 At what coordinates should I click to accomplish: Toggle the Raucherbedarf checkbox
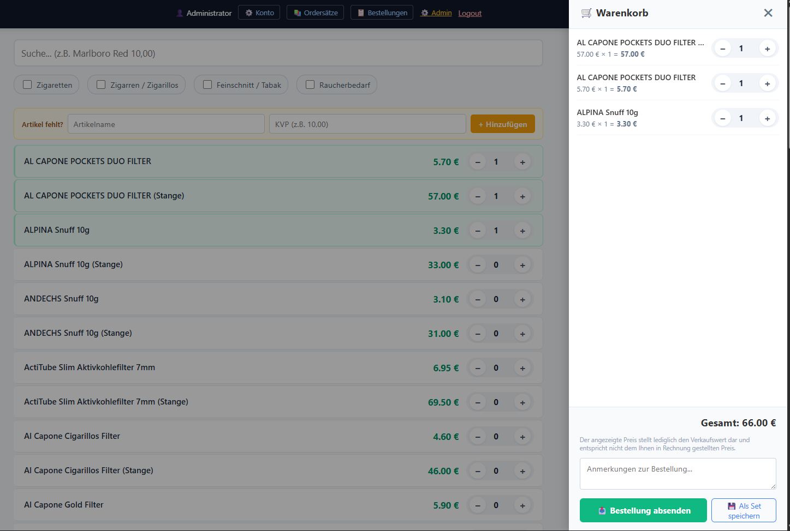pos(310,85)
